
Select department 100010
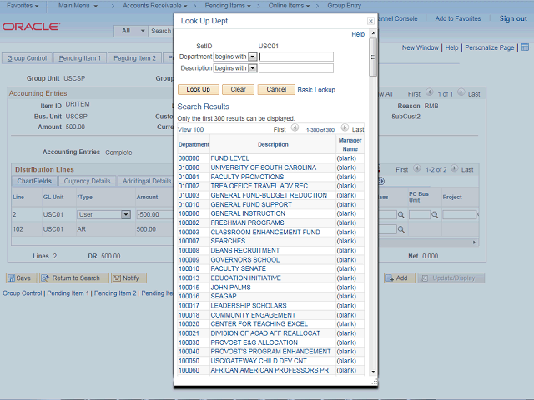[189, 268]
